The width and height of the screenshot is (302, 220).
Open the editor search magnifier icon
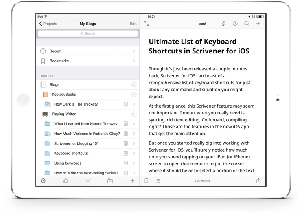coord(247,24)
